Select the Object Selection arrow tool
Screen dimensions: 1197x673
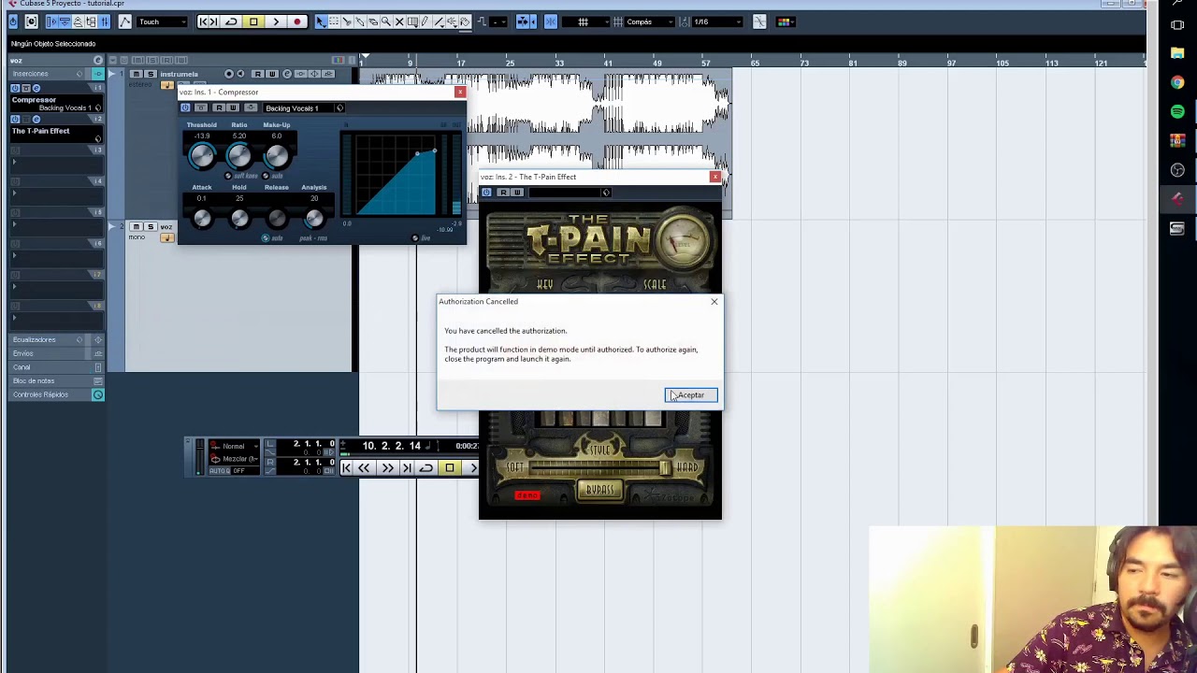tap(321, 21)
